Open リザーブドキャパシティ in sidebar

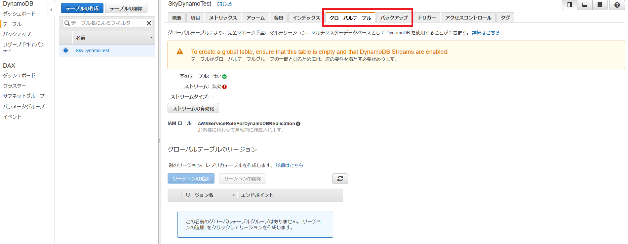click(24, 47)
